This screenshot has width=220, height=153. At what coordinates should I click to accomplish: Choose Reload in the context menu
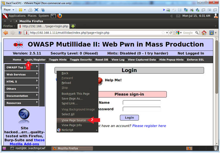(x=77, y=83)
